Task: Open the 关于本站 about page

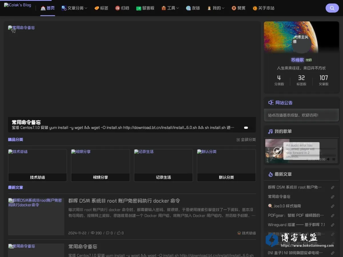Action: point(263,8)
